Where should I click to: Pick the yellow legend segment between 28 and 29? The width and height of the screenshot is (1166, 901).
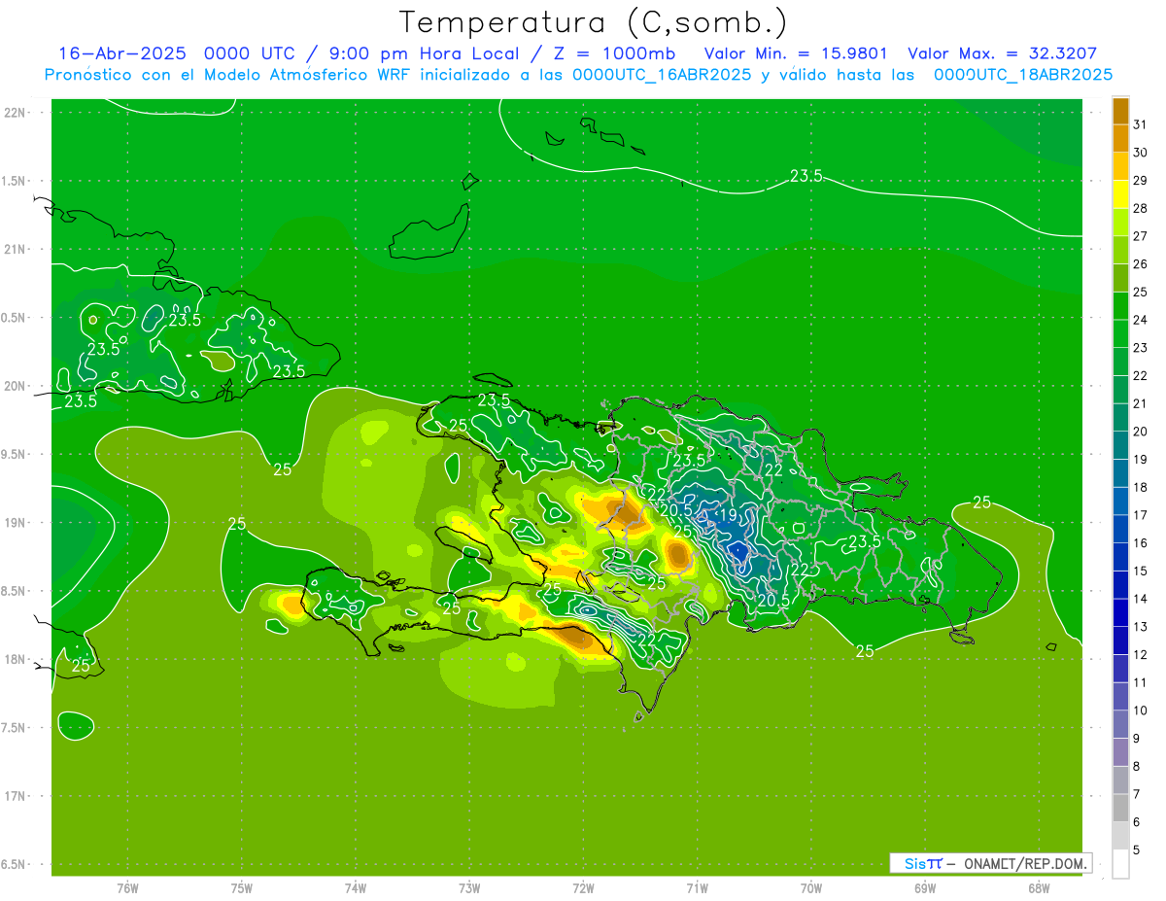pyautogui.click(x=1120, y=194)
